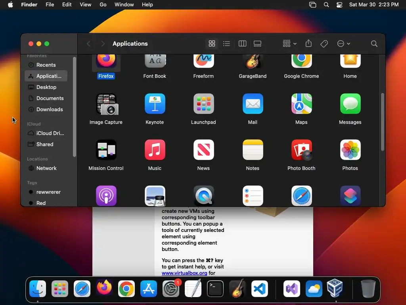This screenshot has width=406, height=305.
Task: Open the Help menu
Action: click(147, 5)
